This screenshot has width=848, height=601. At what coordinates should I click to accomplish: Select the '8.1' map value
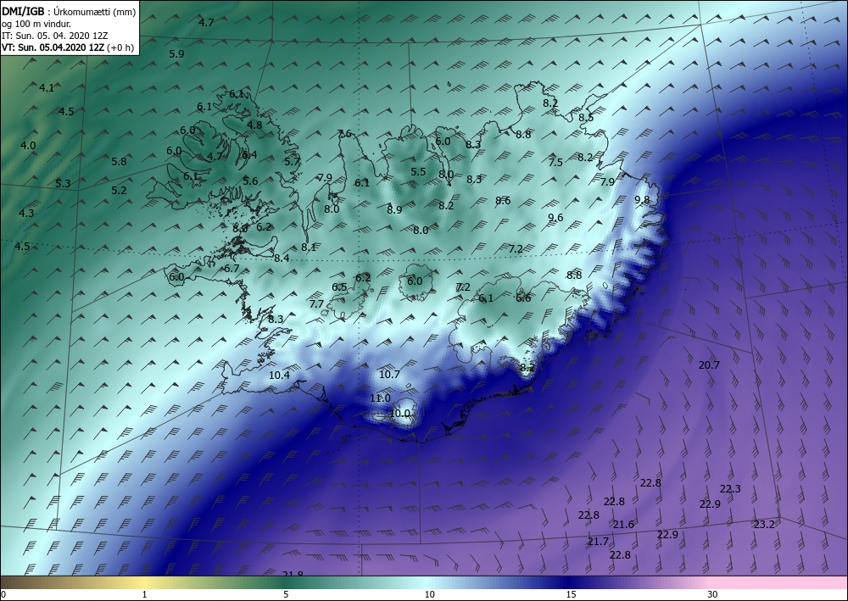point(309,248)
